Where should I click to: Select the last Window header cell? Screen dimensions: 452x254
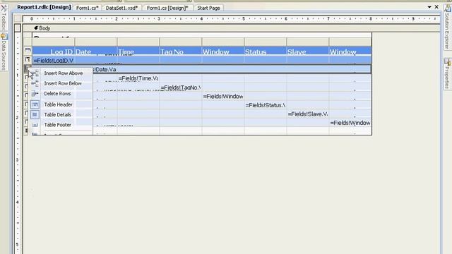(350, 52)
